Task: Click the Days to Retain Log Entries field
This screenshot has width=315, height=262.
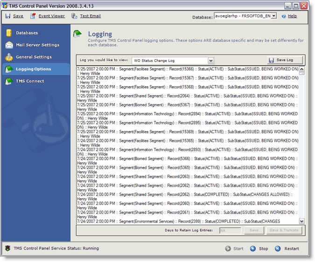Action: coord(230,230)
